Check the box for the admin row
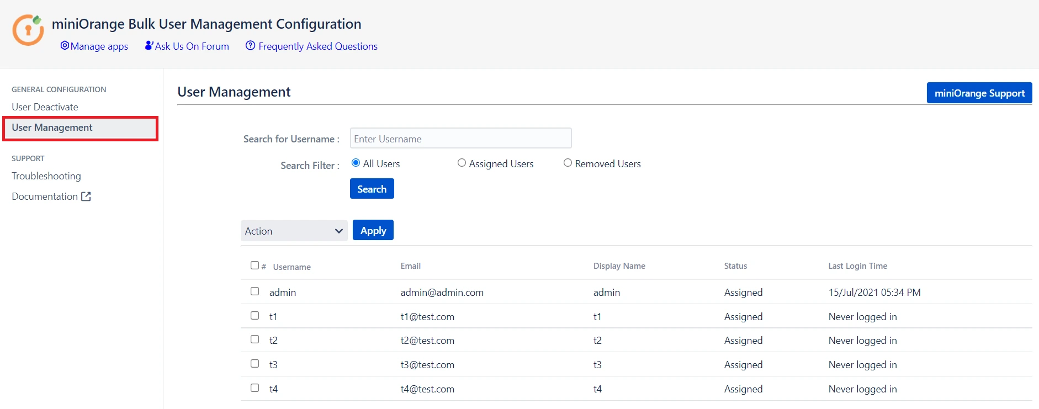 [255, 291]
